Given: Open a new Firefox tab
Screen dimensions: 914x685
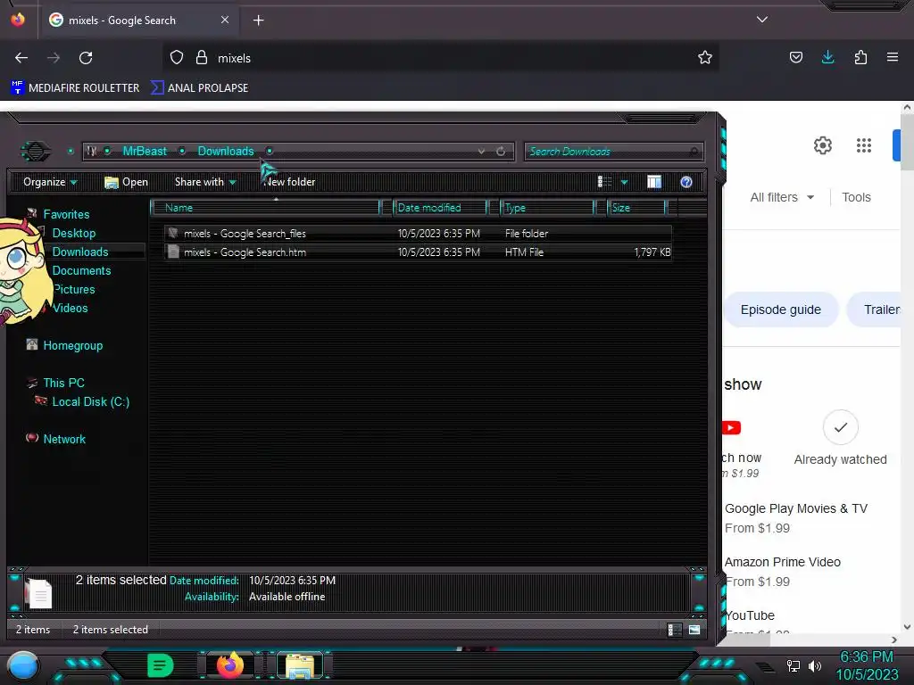Looking at the screenshot, I should (x=258, y=21).
